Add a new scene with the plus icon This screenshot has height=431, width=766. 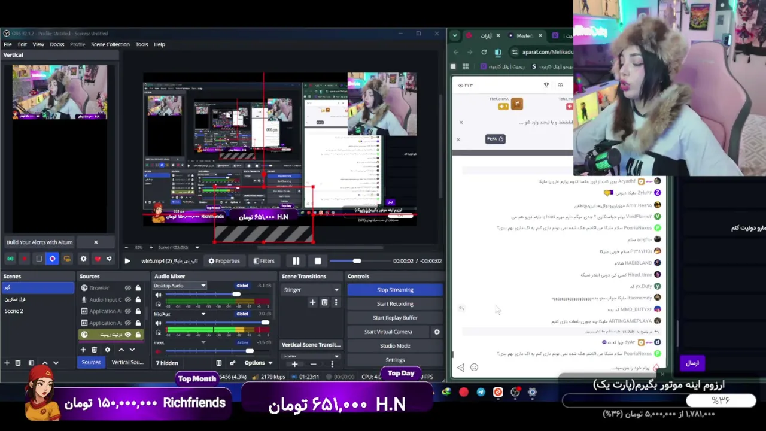7,363
